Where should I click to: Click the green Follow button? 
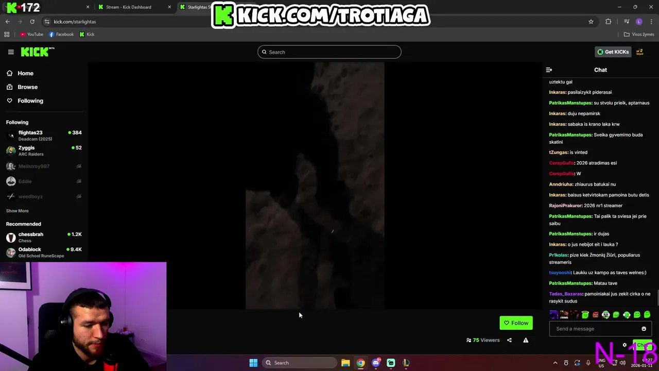pos(516,323)
